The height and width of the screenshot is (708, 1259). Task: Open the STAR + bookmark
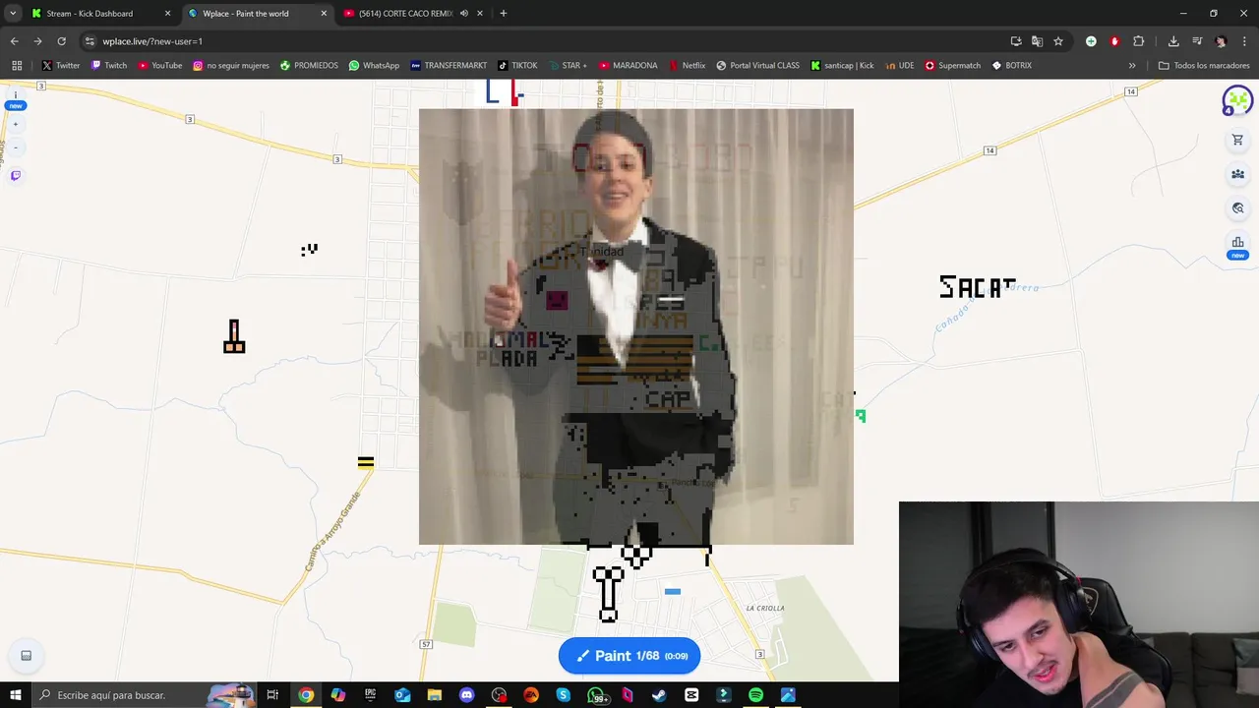click(x=568, y=66)
